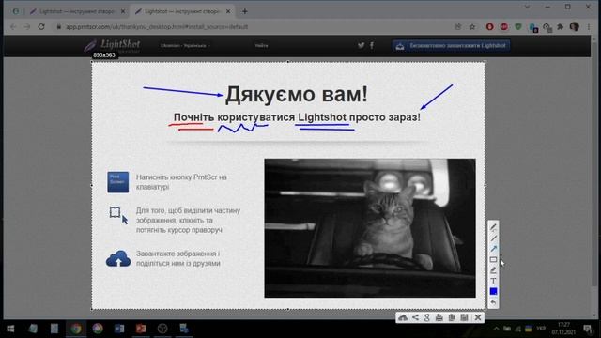Open a new browser tab
The height and width of the screenshot is (338, 601).
(x=244, y=12)
